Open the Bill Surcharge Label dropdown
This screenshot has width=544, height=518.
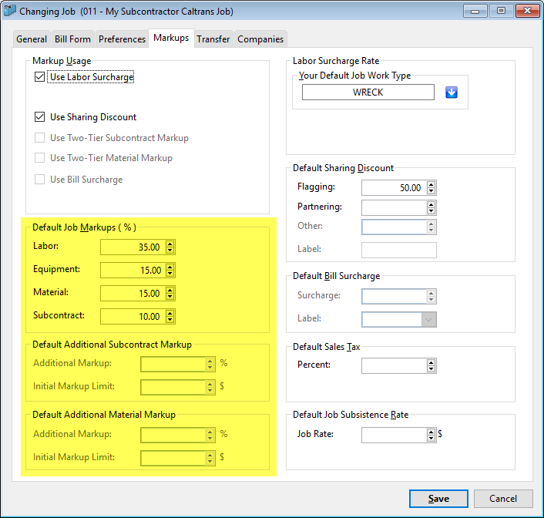click(x=429, y=320)
